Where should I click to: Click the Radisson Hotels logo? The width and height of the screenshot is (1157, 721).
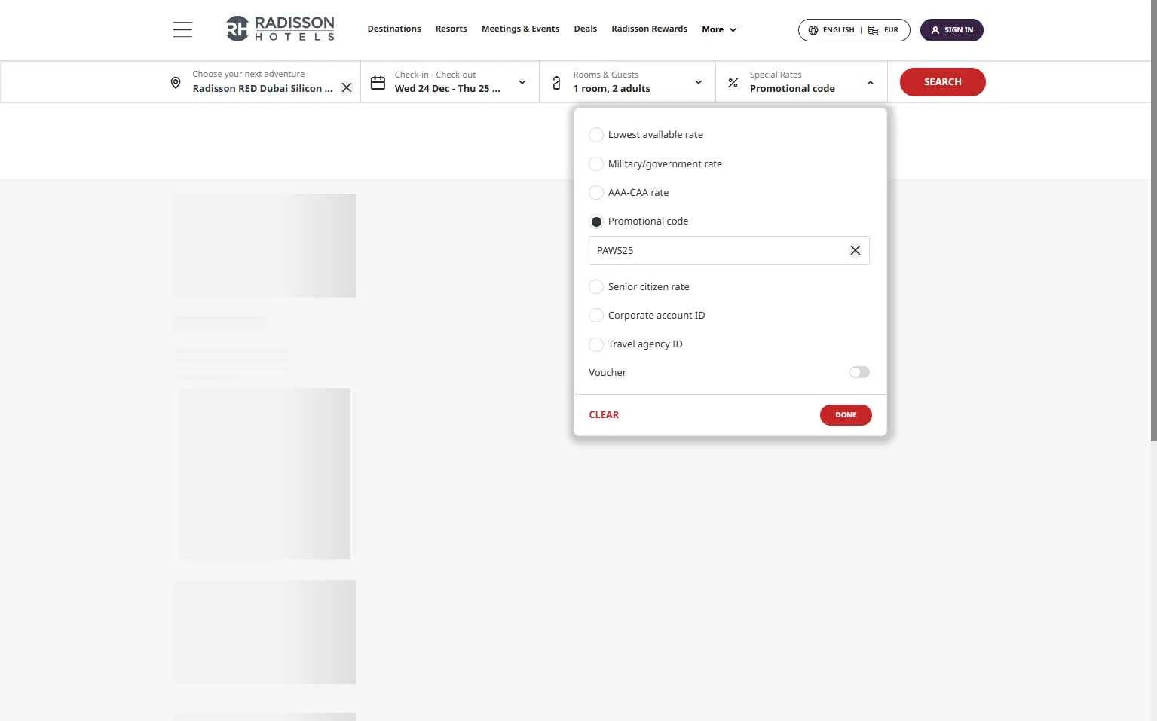point(280,29)
